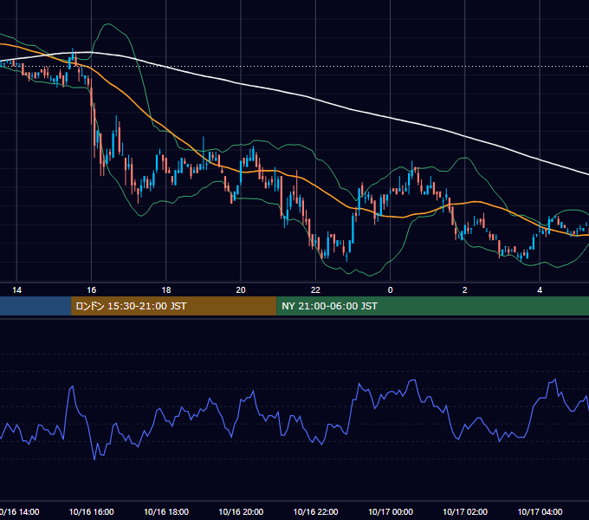Click the blue session bar before ロンドン
Screen dimensions: 589x520
point(36,306)
